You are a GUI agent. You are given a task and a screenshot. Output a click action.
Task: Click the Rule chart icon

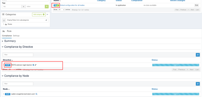pyautogui.click(x=4, y=31)
